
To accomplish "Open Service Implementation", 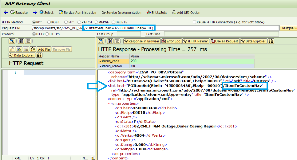I will point(122,12).
